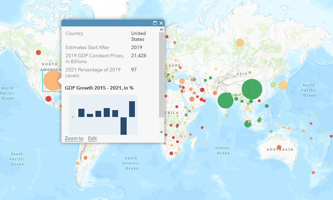Select the red Canada circle
The width and height of the screenshot is (333, 200).
[38, 52]
